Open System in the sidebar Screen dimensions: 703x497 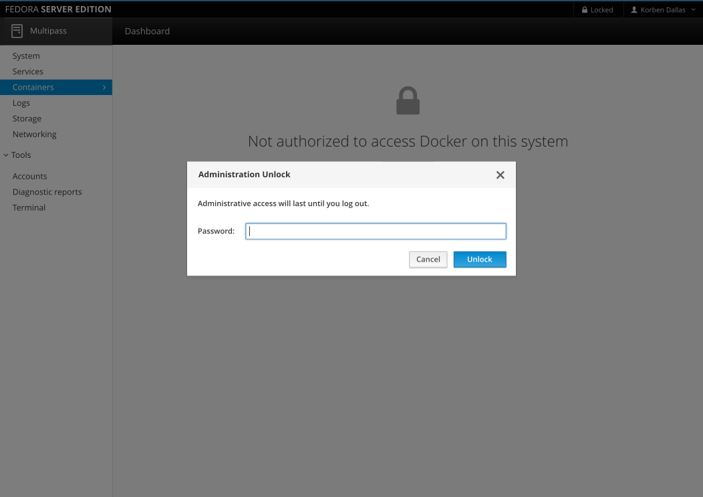click(x=26, y=56)
